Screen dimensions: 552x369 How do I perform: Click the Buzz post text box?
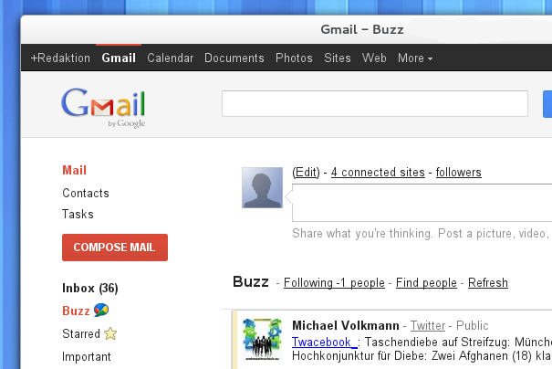click(x=422, y=203)
